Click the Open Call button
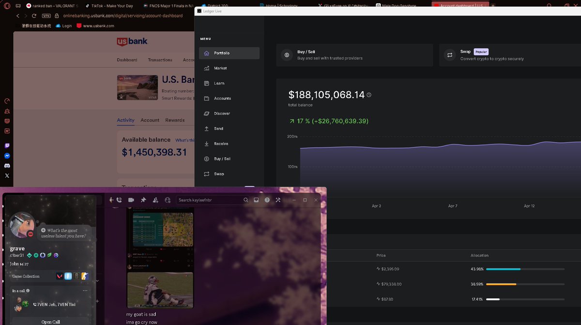Viewport: 581px width, 325px height. coord(50,322)
